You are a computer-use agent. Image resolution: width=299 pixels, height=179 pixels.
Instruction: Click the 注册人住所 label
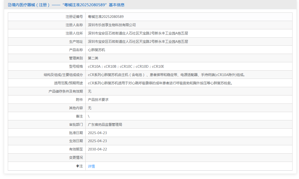(74, 33)
